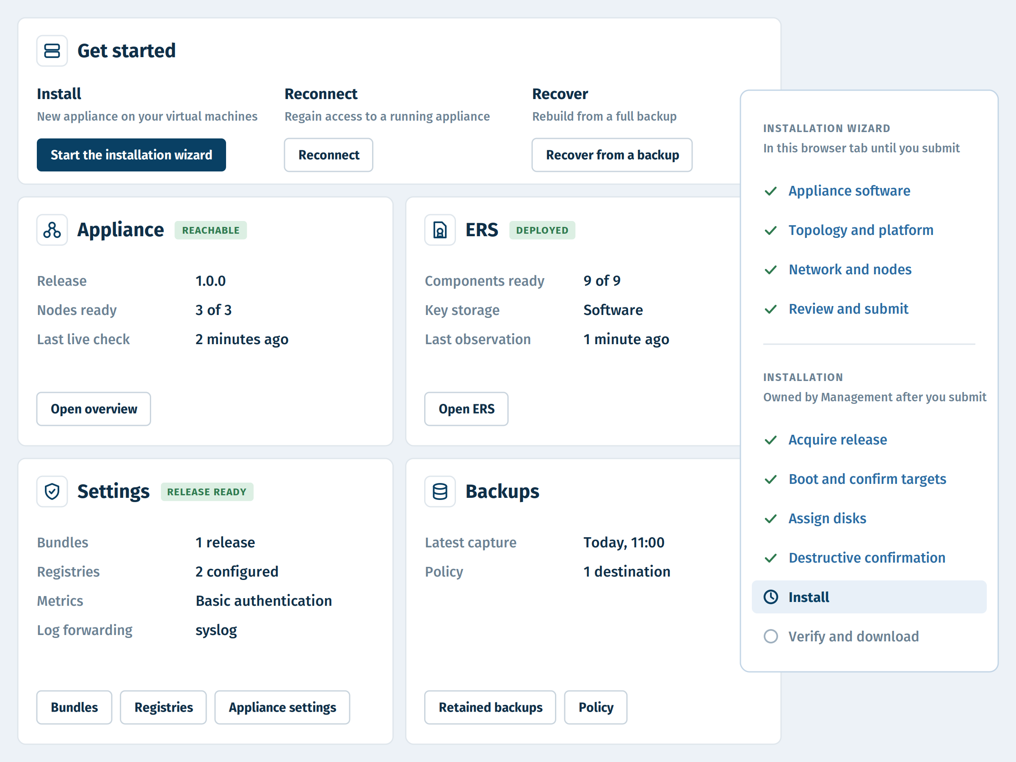Screen dimensions: 1016x762
Task: Click the 'Today, 11:00' latest capture value
Action: coord(624,543)
